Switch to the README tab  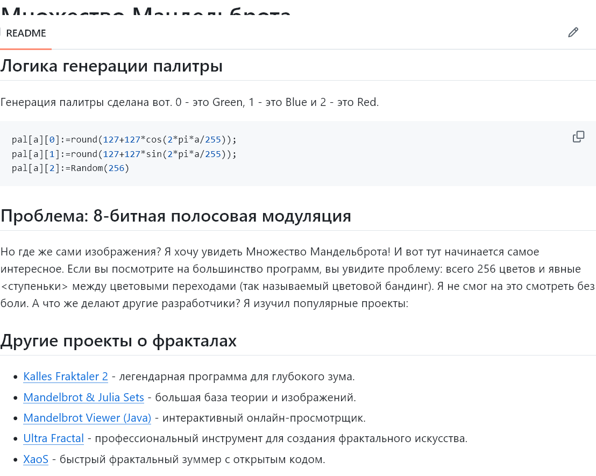pyautogui.click(x=26, y=33)
